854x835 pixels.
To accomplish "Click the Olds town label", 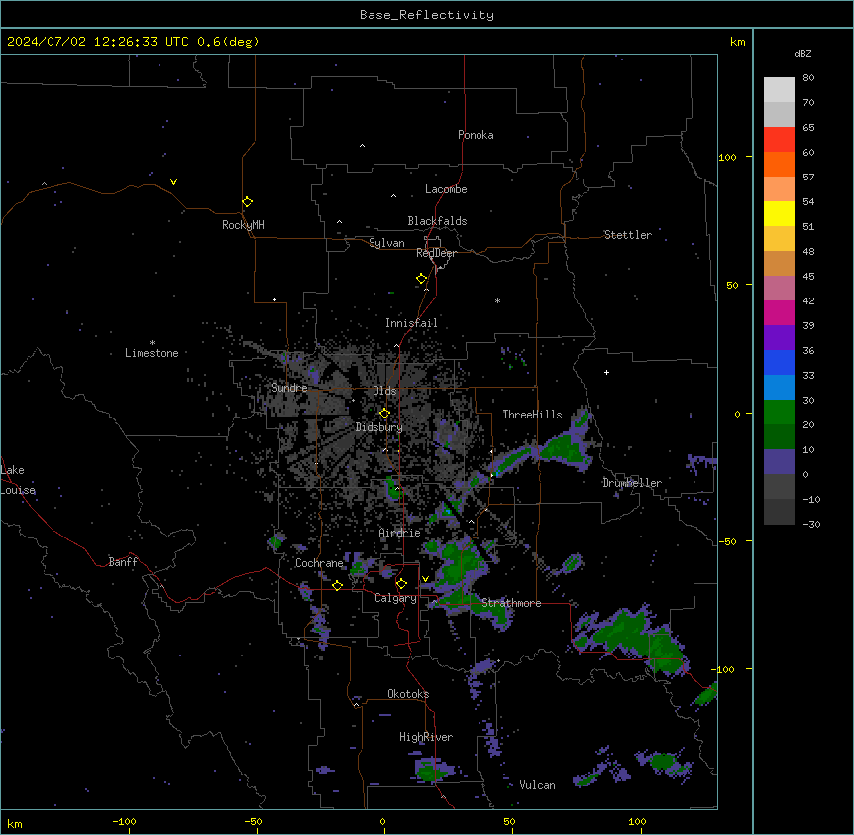I will click(384, 391).
